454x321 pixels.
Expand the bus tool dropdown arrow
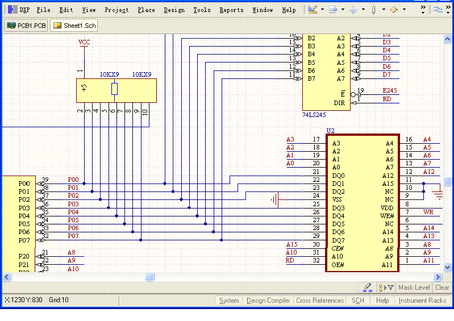(x=343, y=10)
